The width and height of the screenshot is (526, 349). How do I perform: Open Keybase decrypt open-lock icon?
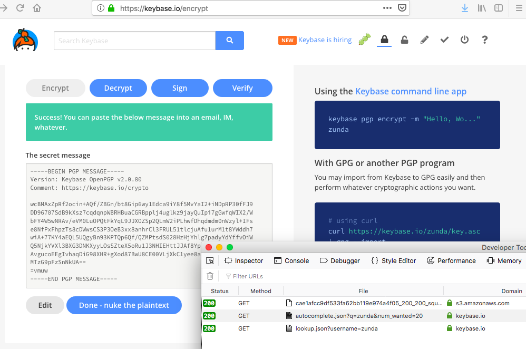tap(405, 40)
